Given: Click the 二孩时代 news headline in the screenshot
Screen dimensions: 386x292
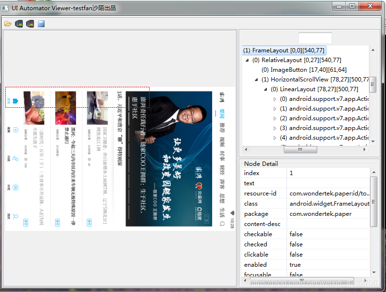Looking at the screenshot, I should (x=38, y=177).
